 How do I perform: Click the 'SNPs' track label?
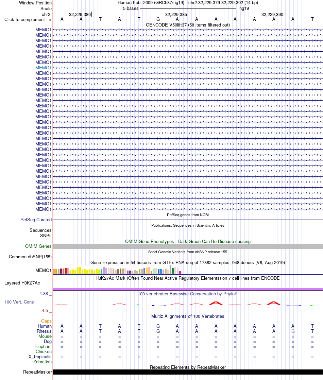pyautogui.click(x=46, y=236)
